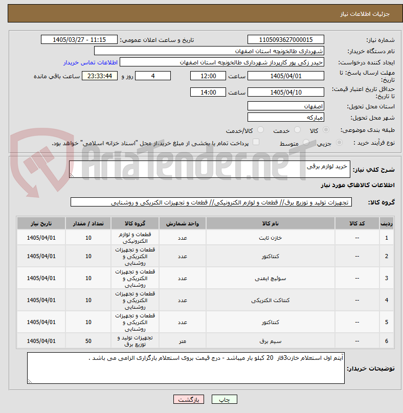This screenshot has width=403, height=413.
Task: Click the delivery province اصفهان field
Action: (x=286, y=106)
